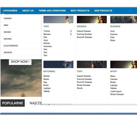Expand the Blouses submenu arrow
Screen dimensions: 137x120
(71, 34)
